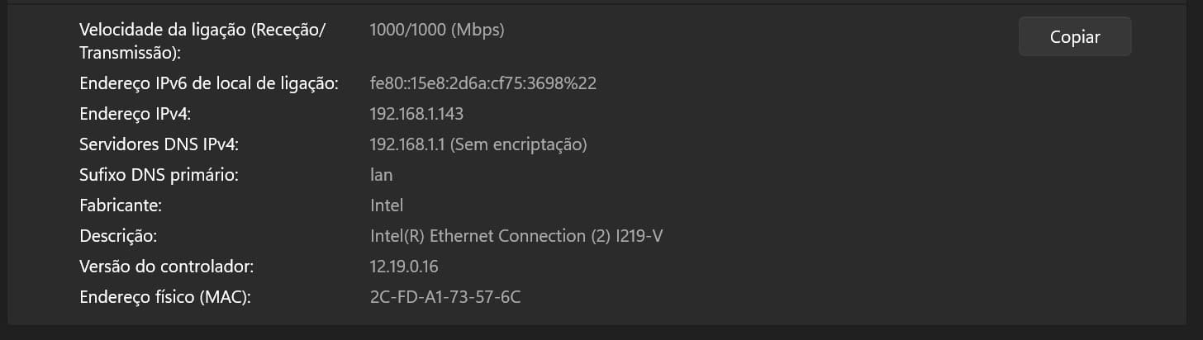This screenshot has width=1203, height=340.
Task: Click the Endereço físico (MAC) label
Action: (x=164, y=297)
